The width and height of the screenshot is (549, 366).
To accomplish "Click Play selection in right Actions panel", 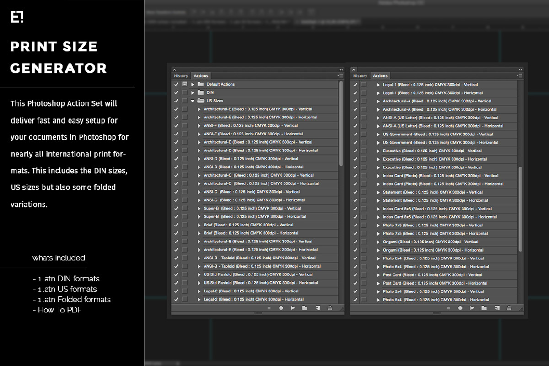I will click(x=473, y=308).
